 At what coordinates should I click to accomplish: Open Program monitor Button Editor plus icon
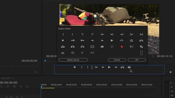[171, 72]
